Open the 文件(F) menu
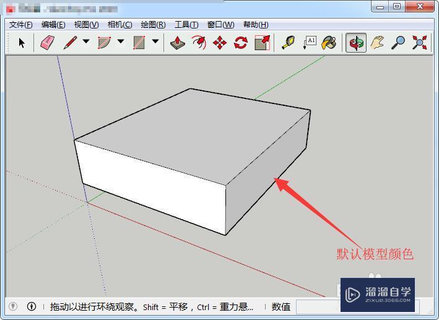 20,25
